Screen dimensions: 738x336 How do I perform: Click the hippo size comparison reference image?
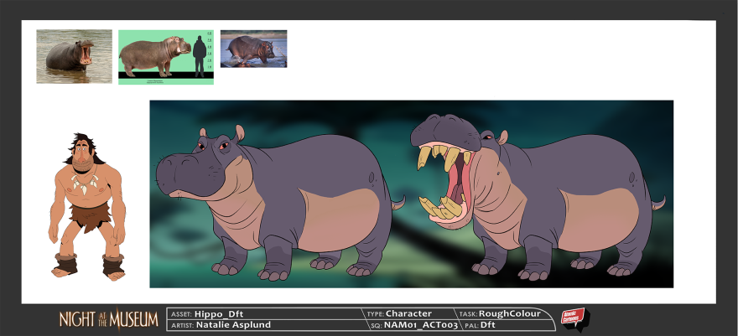pyautogui.click(x=166, y=57)
